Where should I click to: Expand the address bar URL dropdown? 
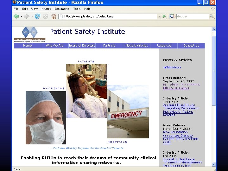tap(159, 16)
